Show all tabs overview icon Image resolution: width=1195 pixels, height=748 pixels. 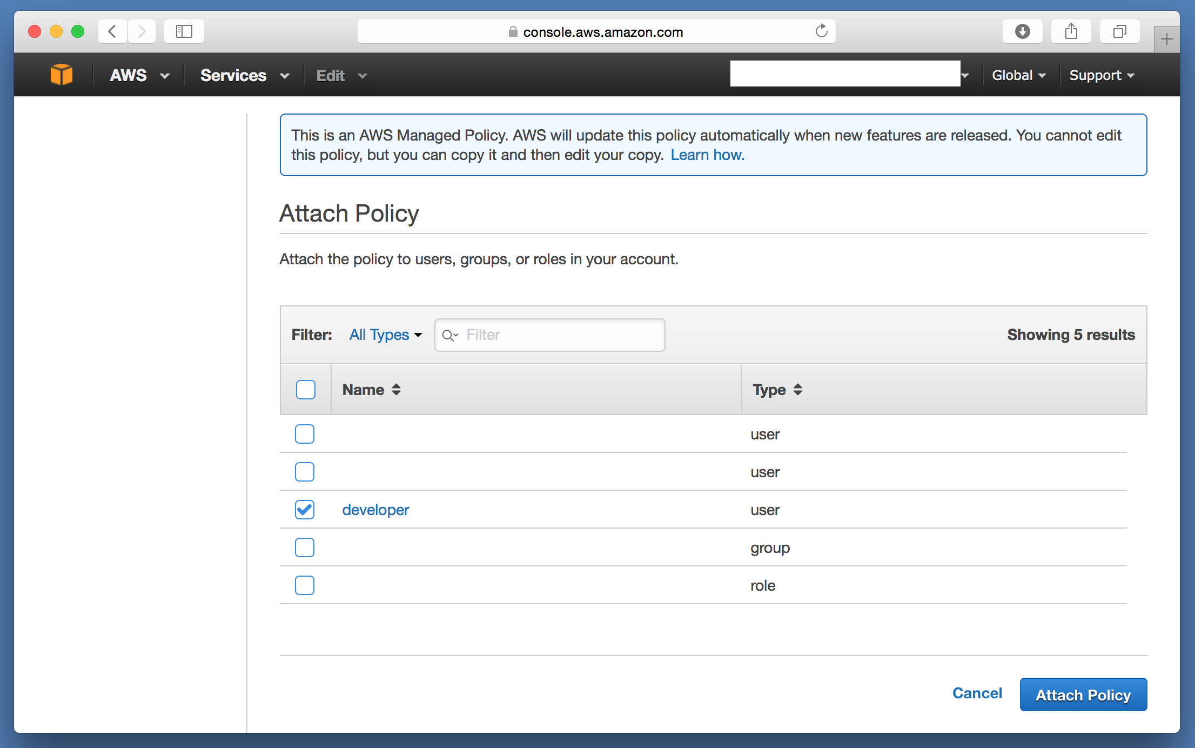(1119, 31)
